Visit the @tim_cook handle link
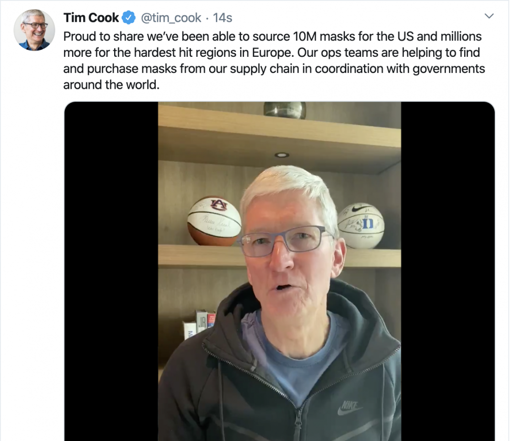 point(171,18)
